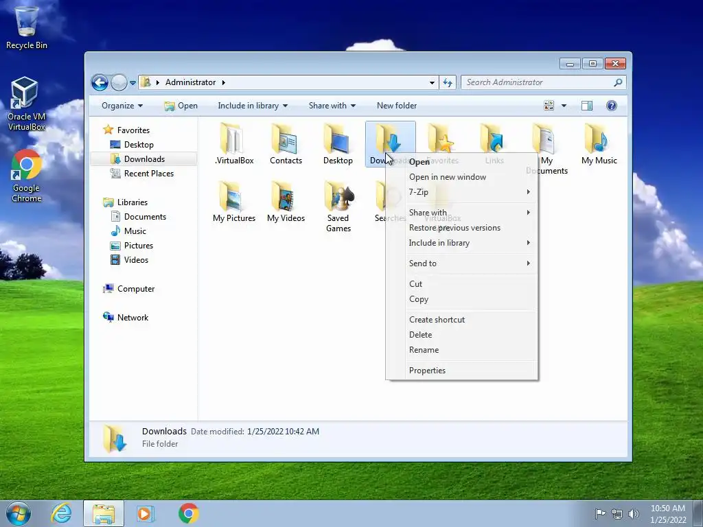703x527 pixels.
Task: Click the New folder button
Action: tap(397, 106)
